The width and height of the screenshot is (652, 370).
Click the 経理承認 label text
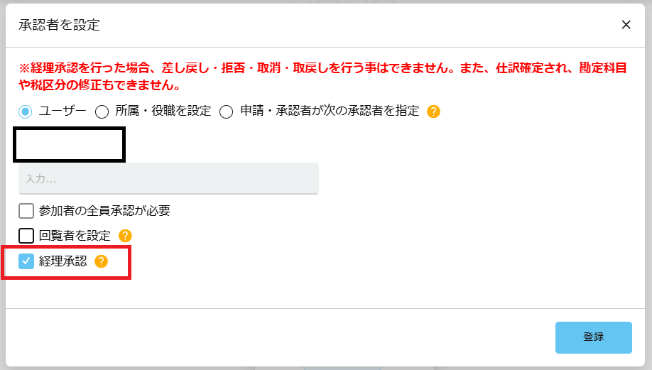[x=63, y=261]
